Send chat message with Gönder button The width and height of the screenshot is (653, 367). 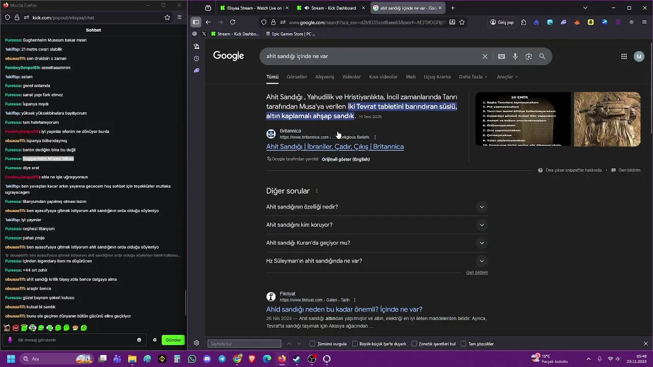[x=173, y=340]
